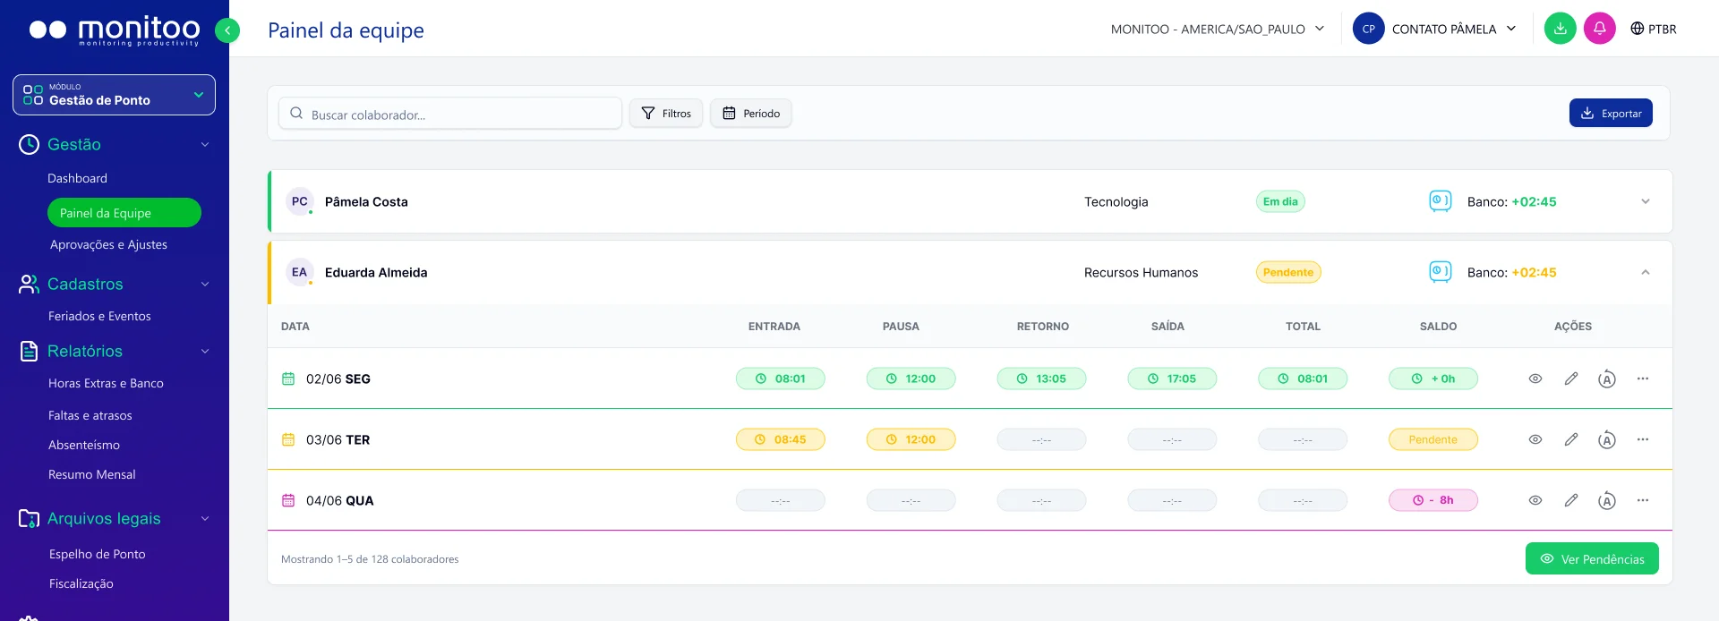Click the Exportar button
The width and height of the screenshot is (1719, 621).
(x=1611, y=113)
